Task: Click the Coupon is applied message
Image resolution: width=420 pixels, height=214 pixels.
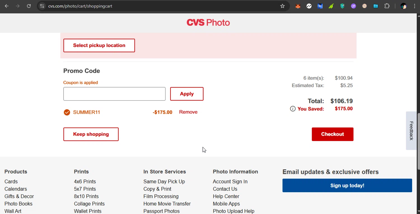Action: [x=81, y=83]
